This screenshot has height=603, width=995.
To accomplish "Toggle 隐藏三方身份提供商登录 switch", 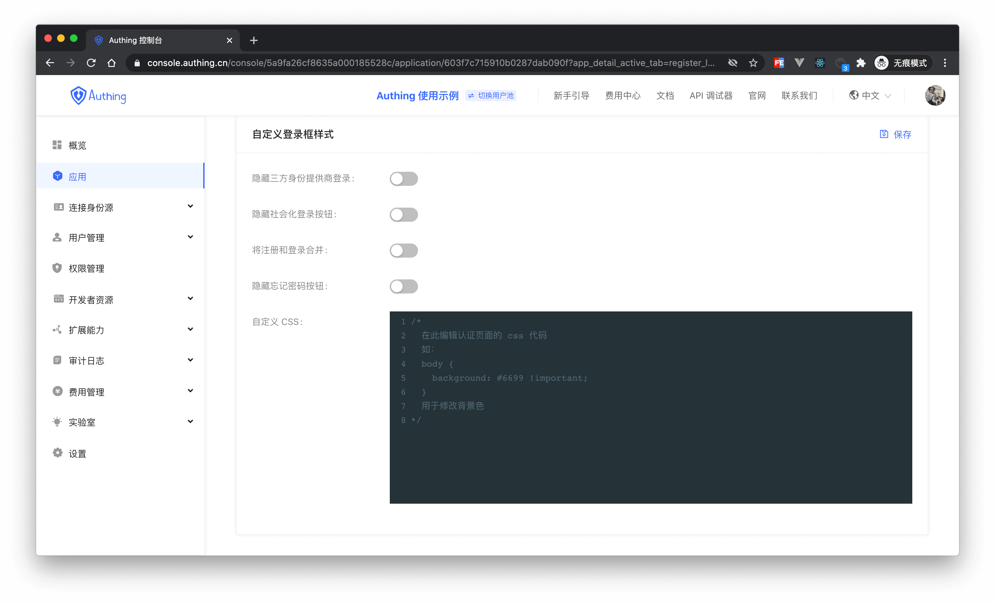I will tap(403, 179).
